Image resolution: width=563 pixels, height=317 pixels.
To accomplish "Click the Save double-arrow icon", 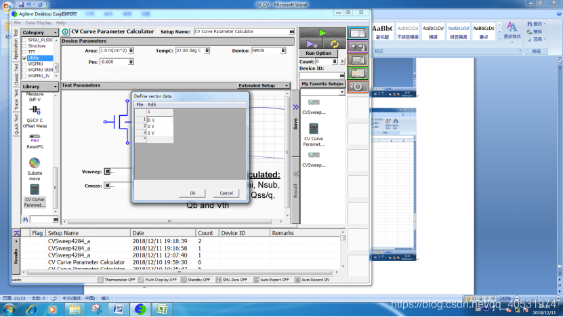I will (295, 107).
